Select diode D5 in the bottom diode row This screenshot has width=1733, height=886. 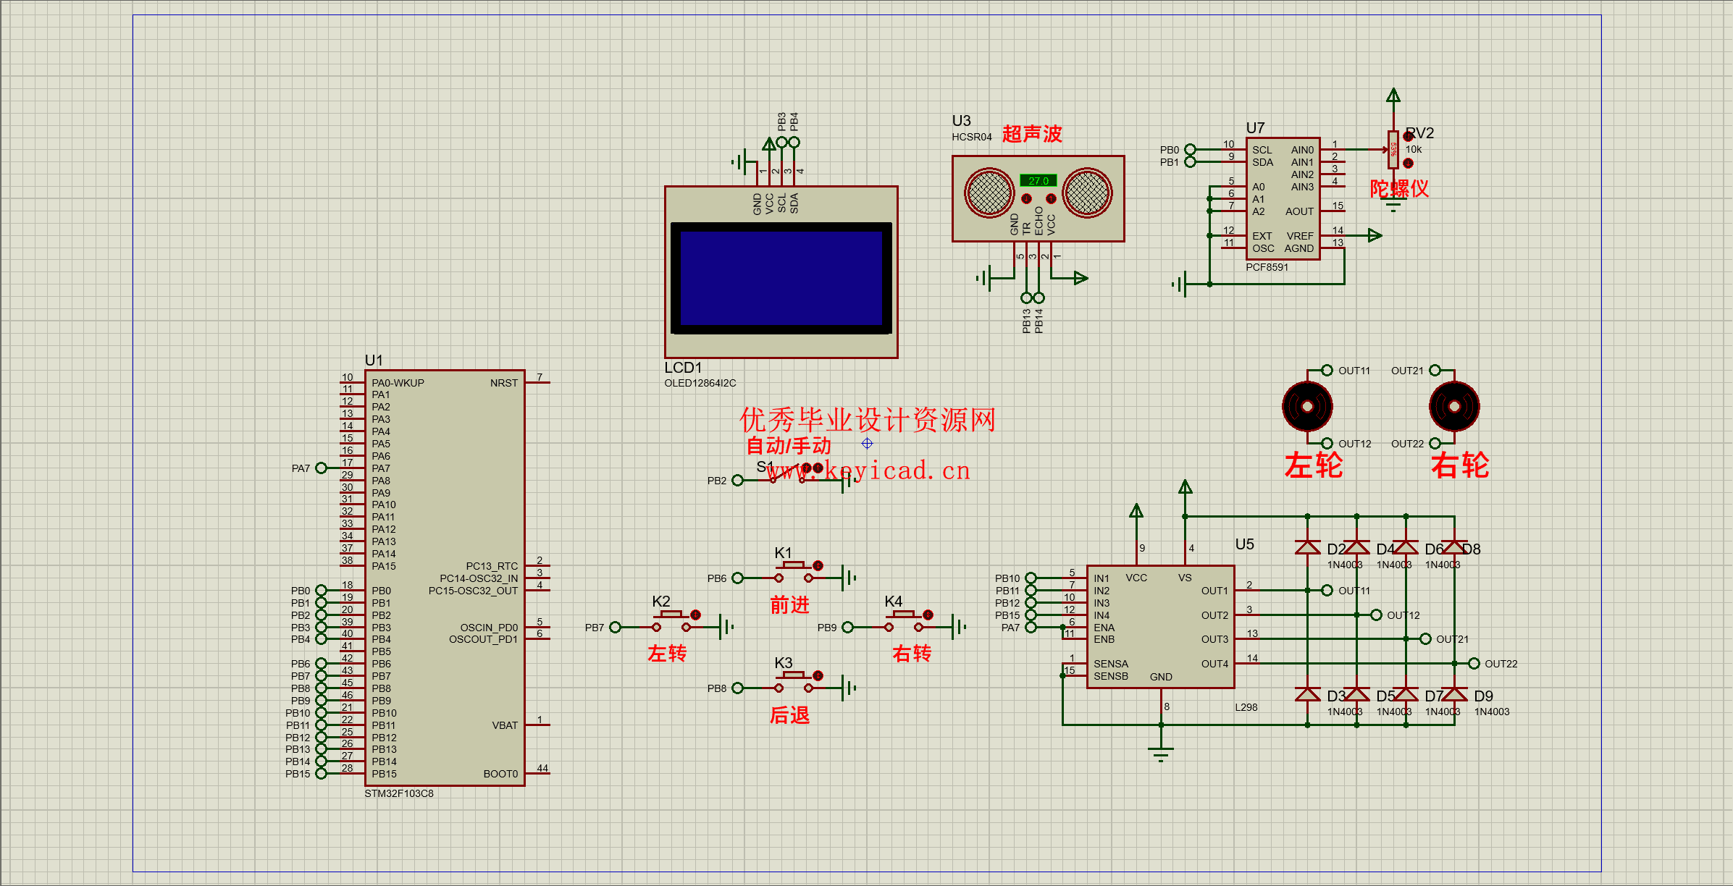[x=1356, y=694]
